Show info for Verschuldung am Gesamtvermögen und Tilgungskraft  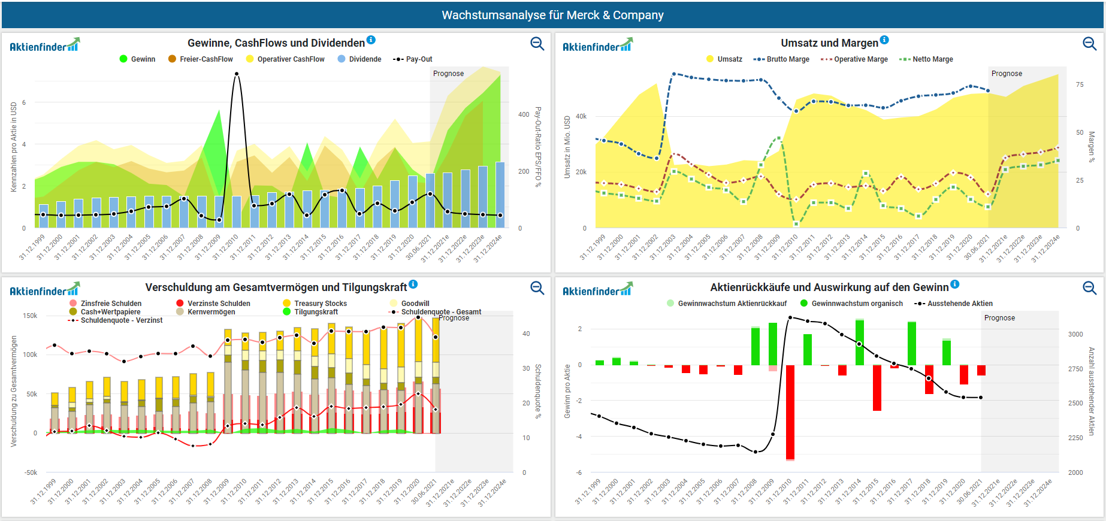[413, 284]
